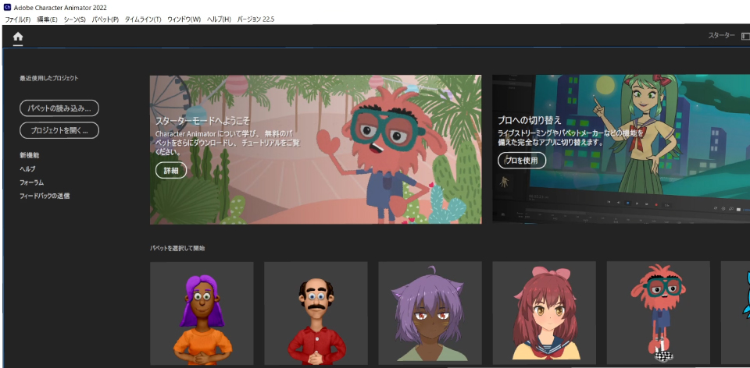Viewport: 750px width, 368px height.
Task: Click the プロジェクトを開く button
Action: click(59, 130)
